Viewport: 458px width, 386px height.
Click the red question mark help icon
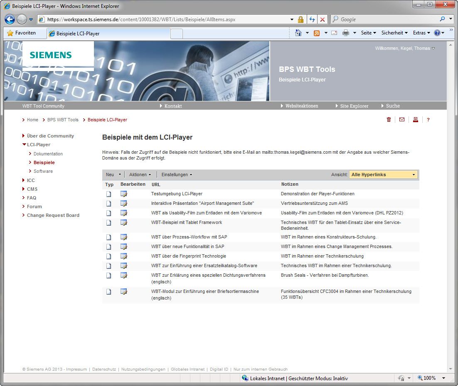click(x=428, y=120)
